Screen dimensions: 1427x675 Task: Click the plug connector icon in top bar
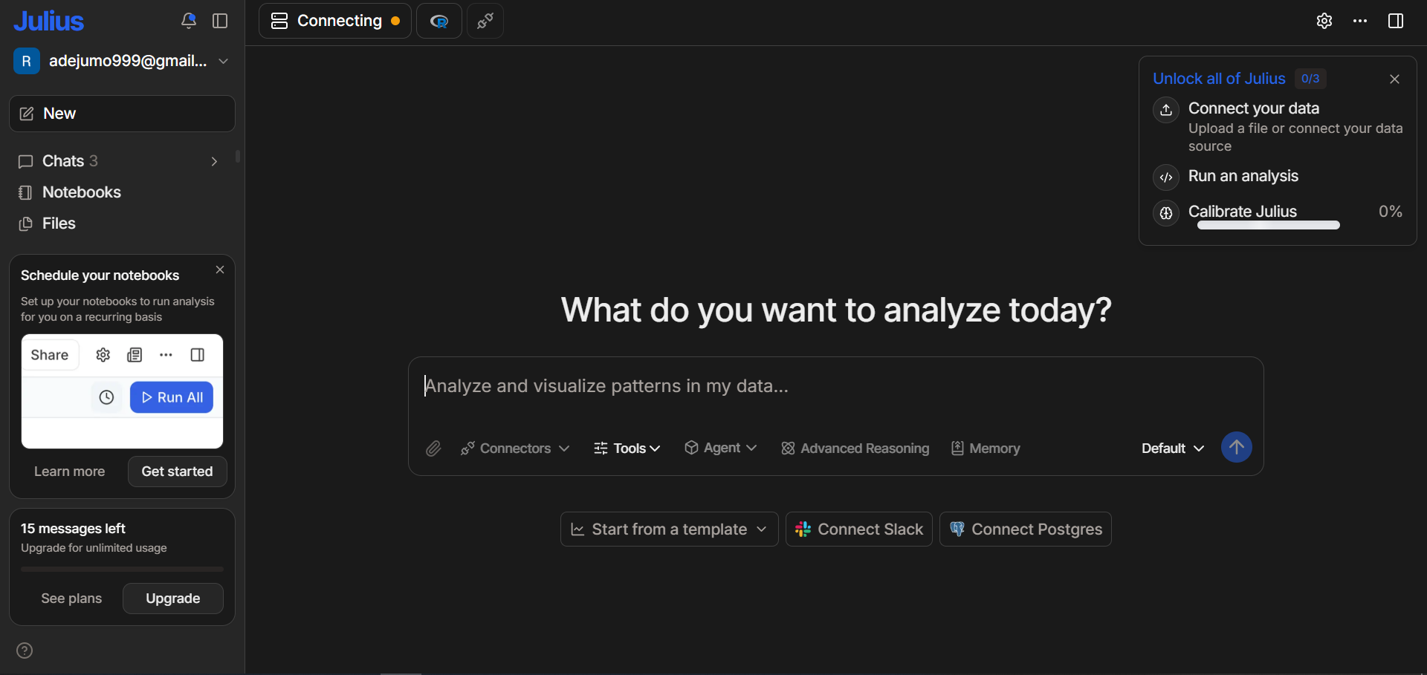[x=485, y=21]
